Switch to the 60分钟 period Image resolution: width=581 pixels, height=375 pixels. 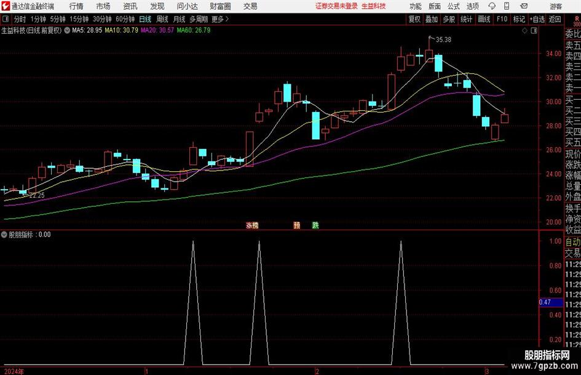125,19
